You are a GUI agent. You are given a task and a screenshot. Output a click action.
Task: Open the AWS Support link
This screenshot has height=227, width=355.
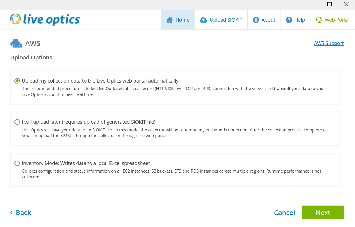pyautogui.click(x=329, y=43)
